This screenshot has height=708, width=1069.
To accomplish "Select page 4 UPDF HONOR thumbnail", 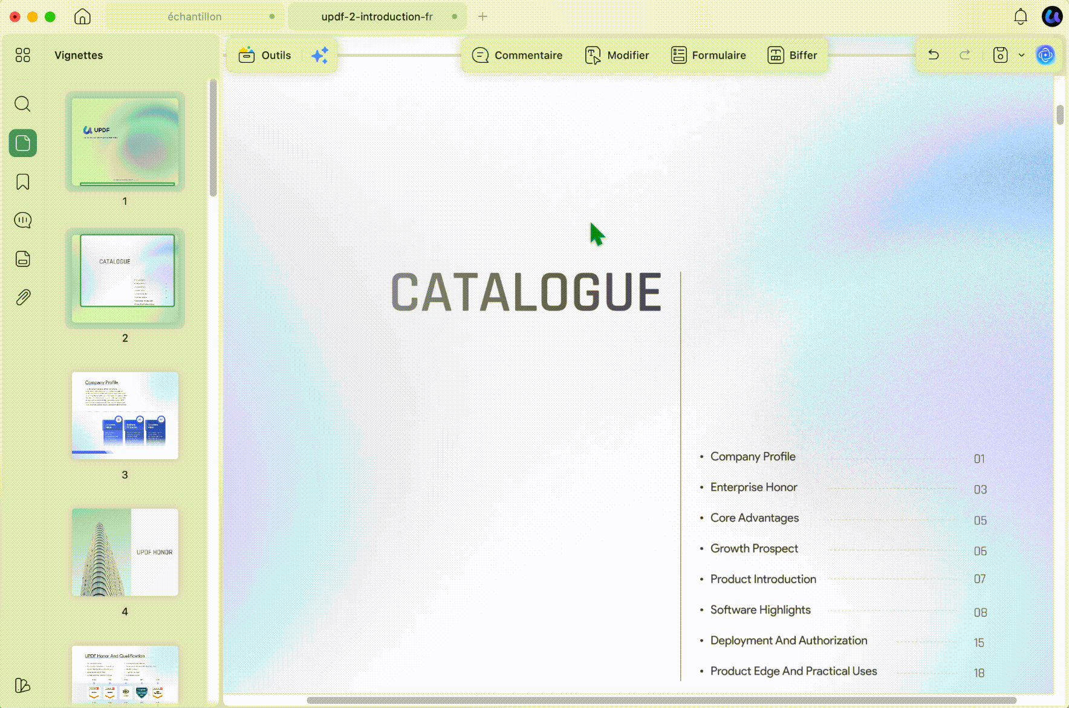I will (x=125, y=552).
